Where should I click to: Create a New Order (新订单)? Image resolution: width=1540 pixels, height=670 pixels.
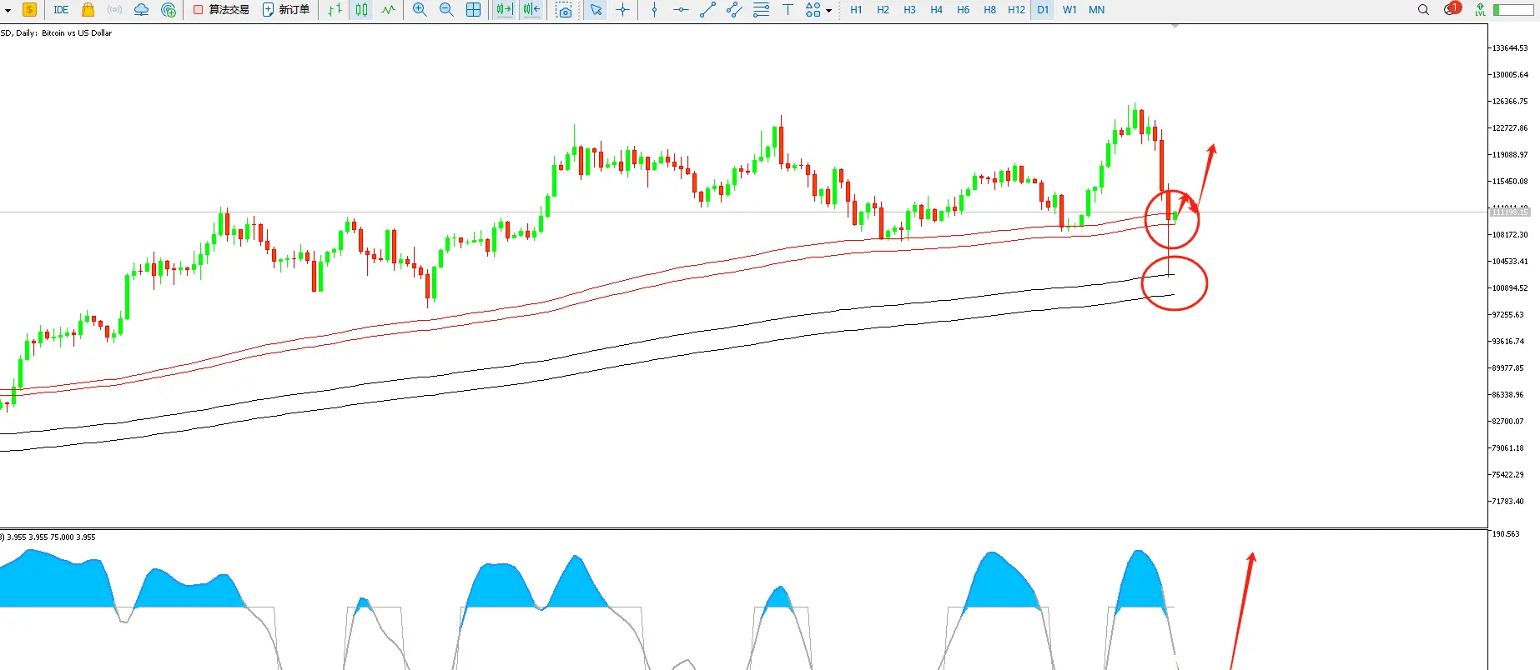pyautogui.click(x=286, y=10)
